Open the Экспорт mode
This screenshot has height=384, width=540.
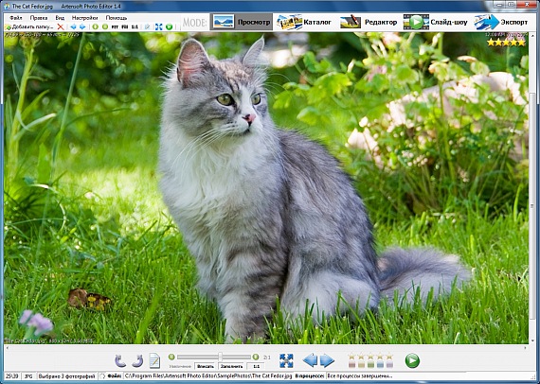pos(501,22)
